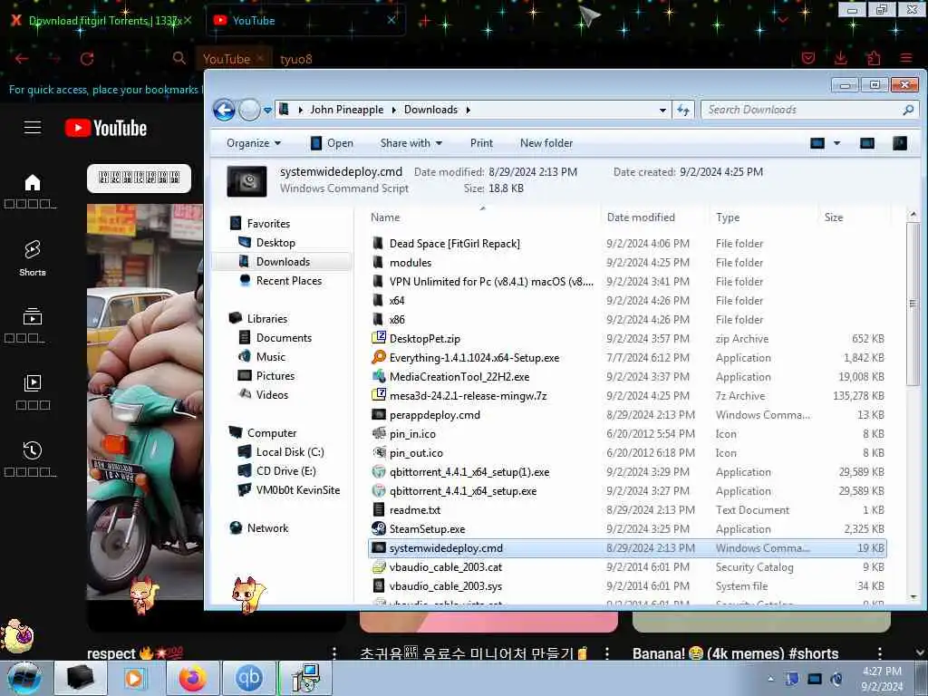Viewport: 928px width, 696px height.
Task: Open Share with menu
Action: pyautogui.click(x=411, y=143)
